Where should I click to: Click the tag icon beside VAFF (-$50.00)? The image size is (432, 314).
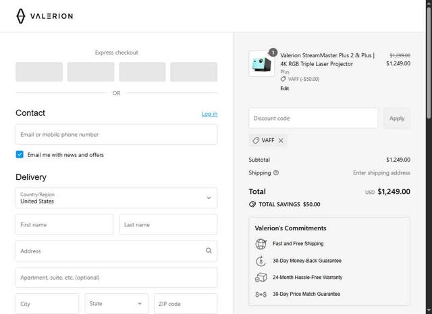(x=283, y=80)
